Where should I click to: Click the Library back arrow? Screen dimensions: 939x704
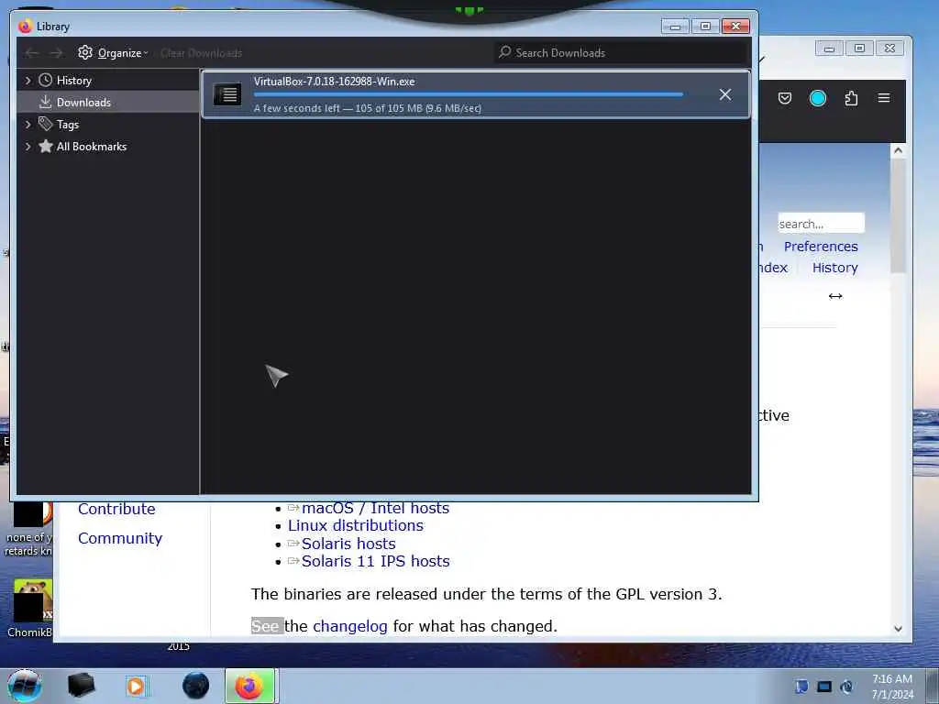(x=32, y=53)
